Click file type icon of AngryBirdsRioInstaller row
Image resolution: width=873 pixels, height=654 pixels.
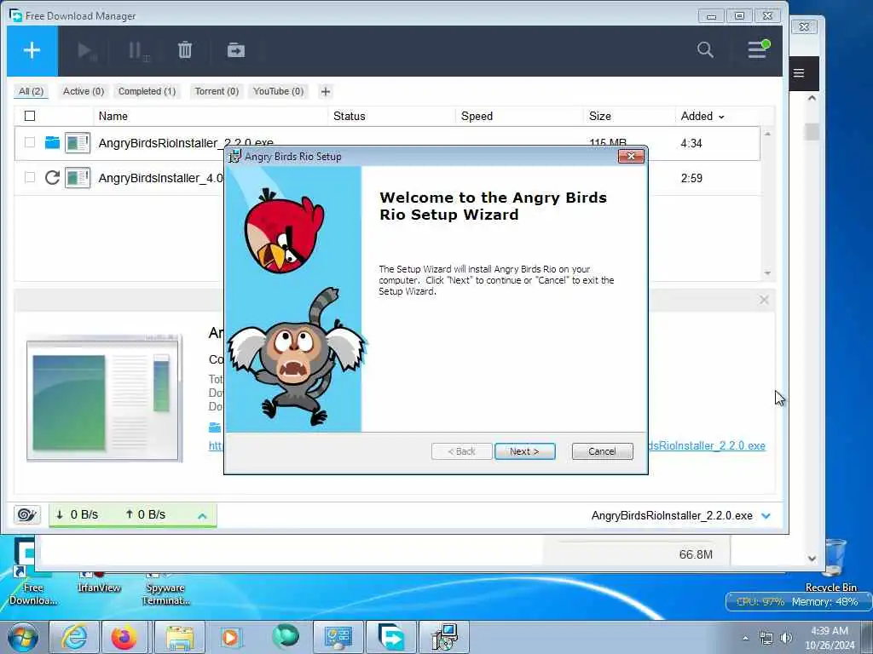pyautogui.click(x=78, y=143)
